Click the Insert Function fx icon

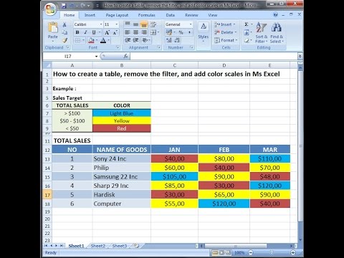pos(125,56)
